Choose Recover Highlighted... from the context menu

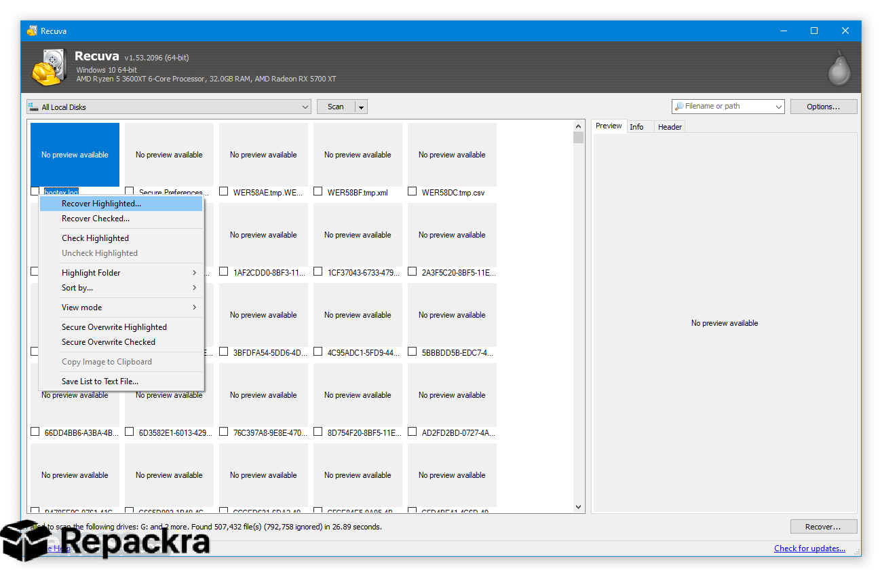click(121, 204)
